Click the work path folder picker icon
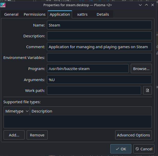Image resolution: width=158 pixels, height=156 pixels. pyautogui.click(x=147, y=90)
